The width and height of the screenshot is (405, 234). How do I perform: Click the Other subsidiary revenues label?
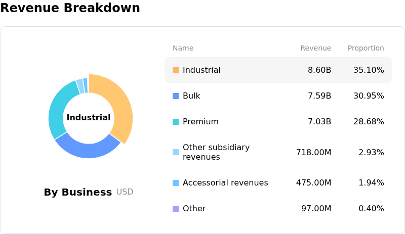(x=216, y=152)
